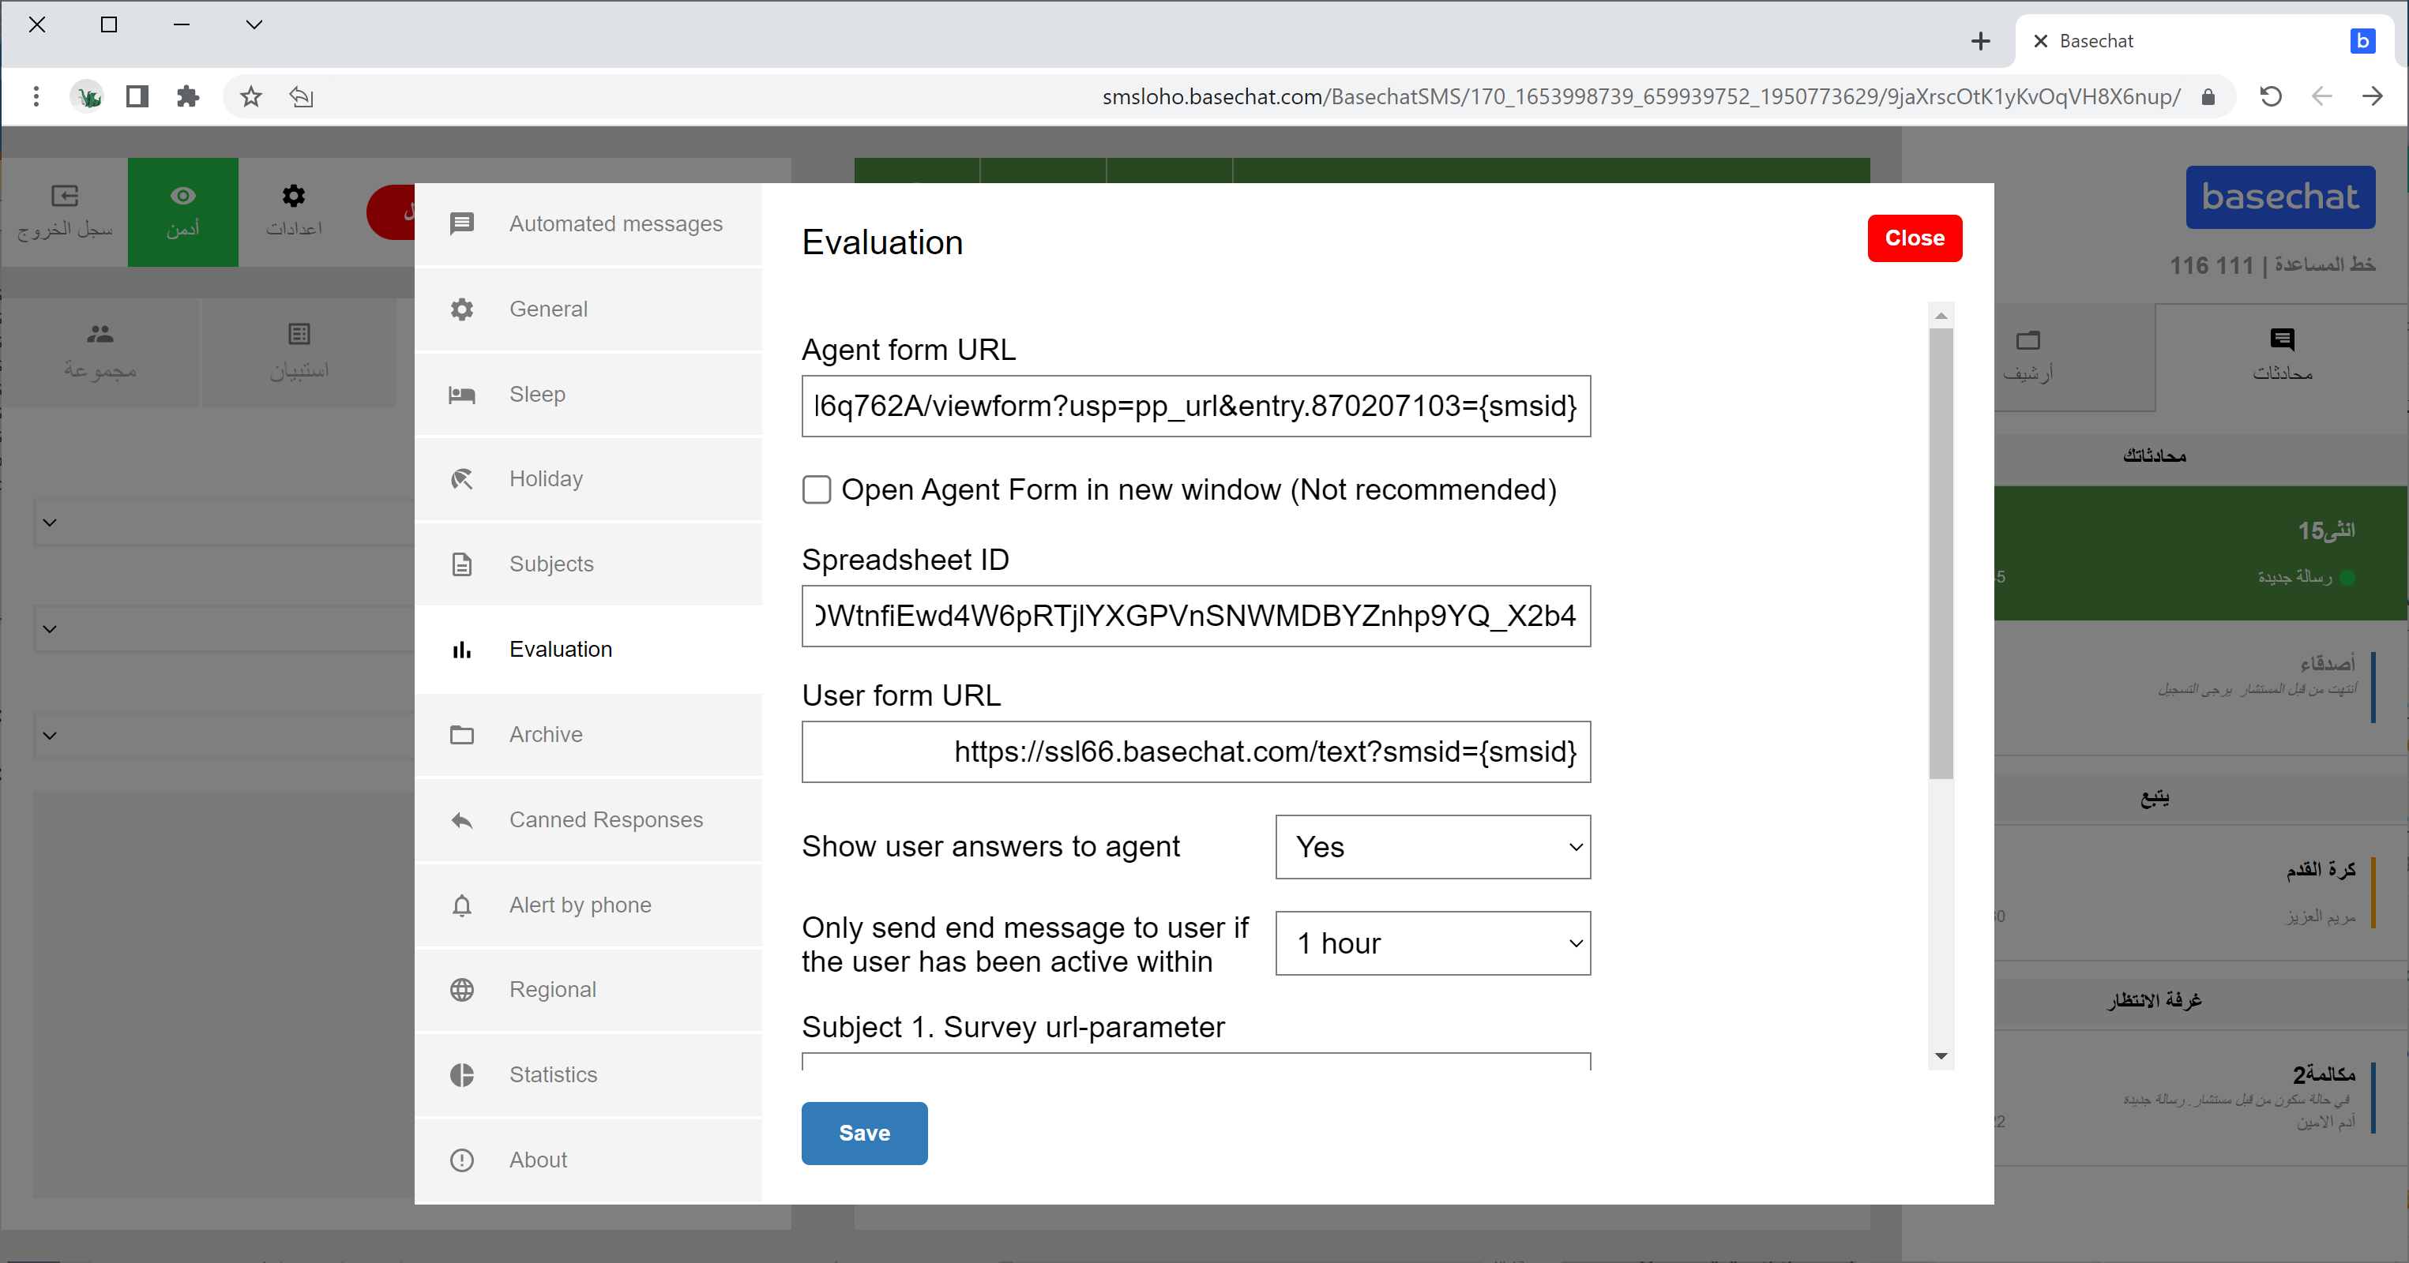Screen dimensions: 2409x1263
Task: Save the Evaluation settings
Action: coord(863,1133)
